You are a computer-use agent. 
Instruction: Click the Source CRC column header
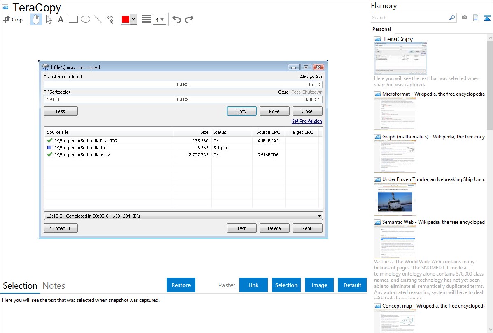268,132
